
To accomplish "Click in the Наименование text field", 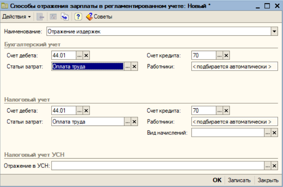I will tap(159, 31).
